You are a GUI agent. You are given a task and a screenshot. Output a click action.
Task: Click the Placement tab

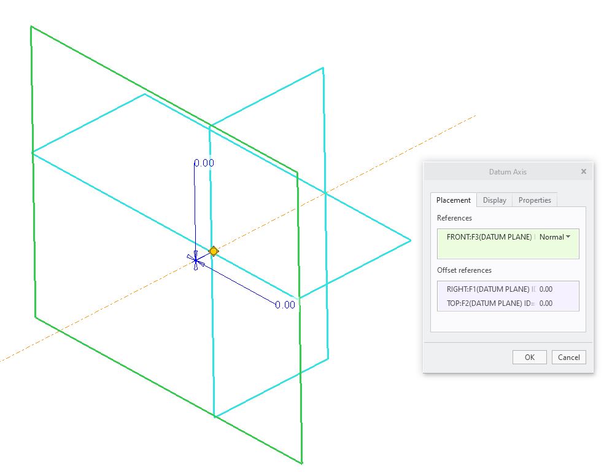453,200
